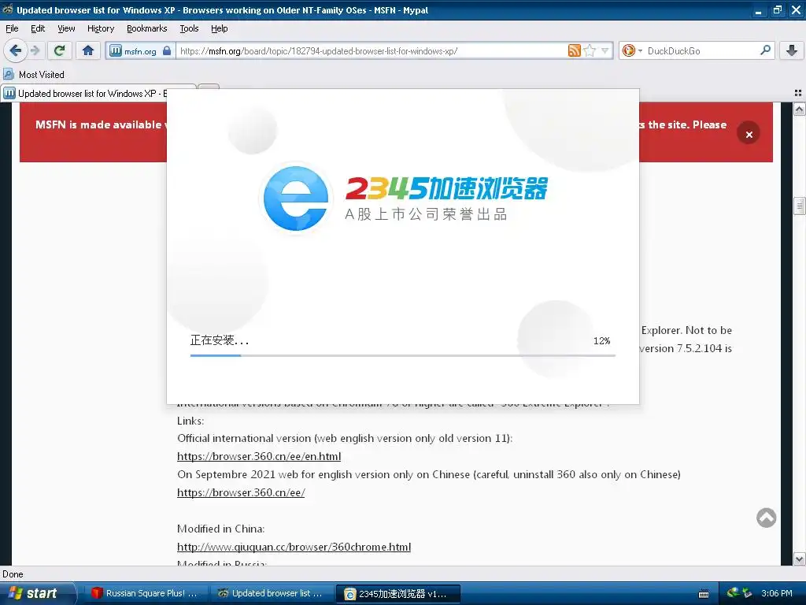Minimize the Mypal browser window
Viewport: 806px width, 605px height.
(758, 9)
